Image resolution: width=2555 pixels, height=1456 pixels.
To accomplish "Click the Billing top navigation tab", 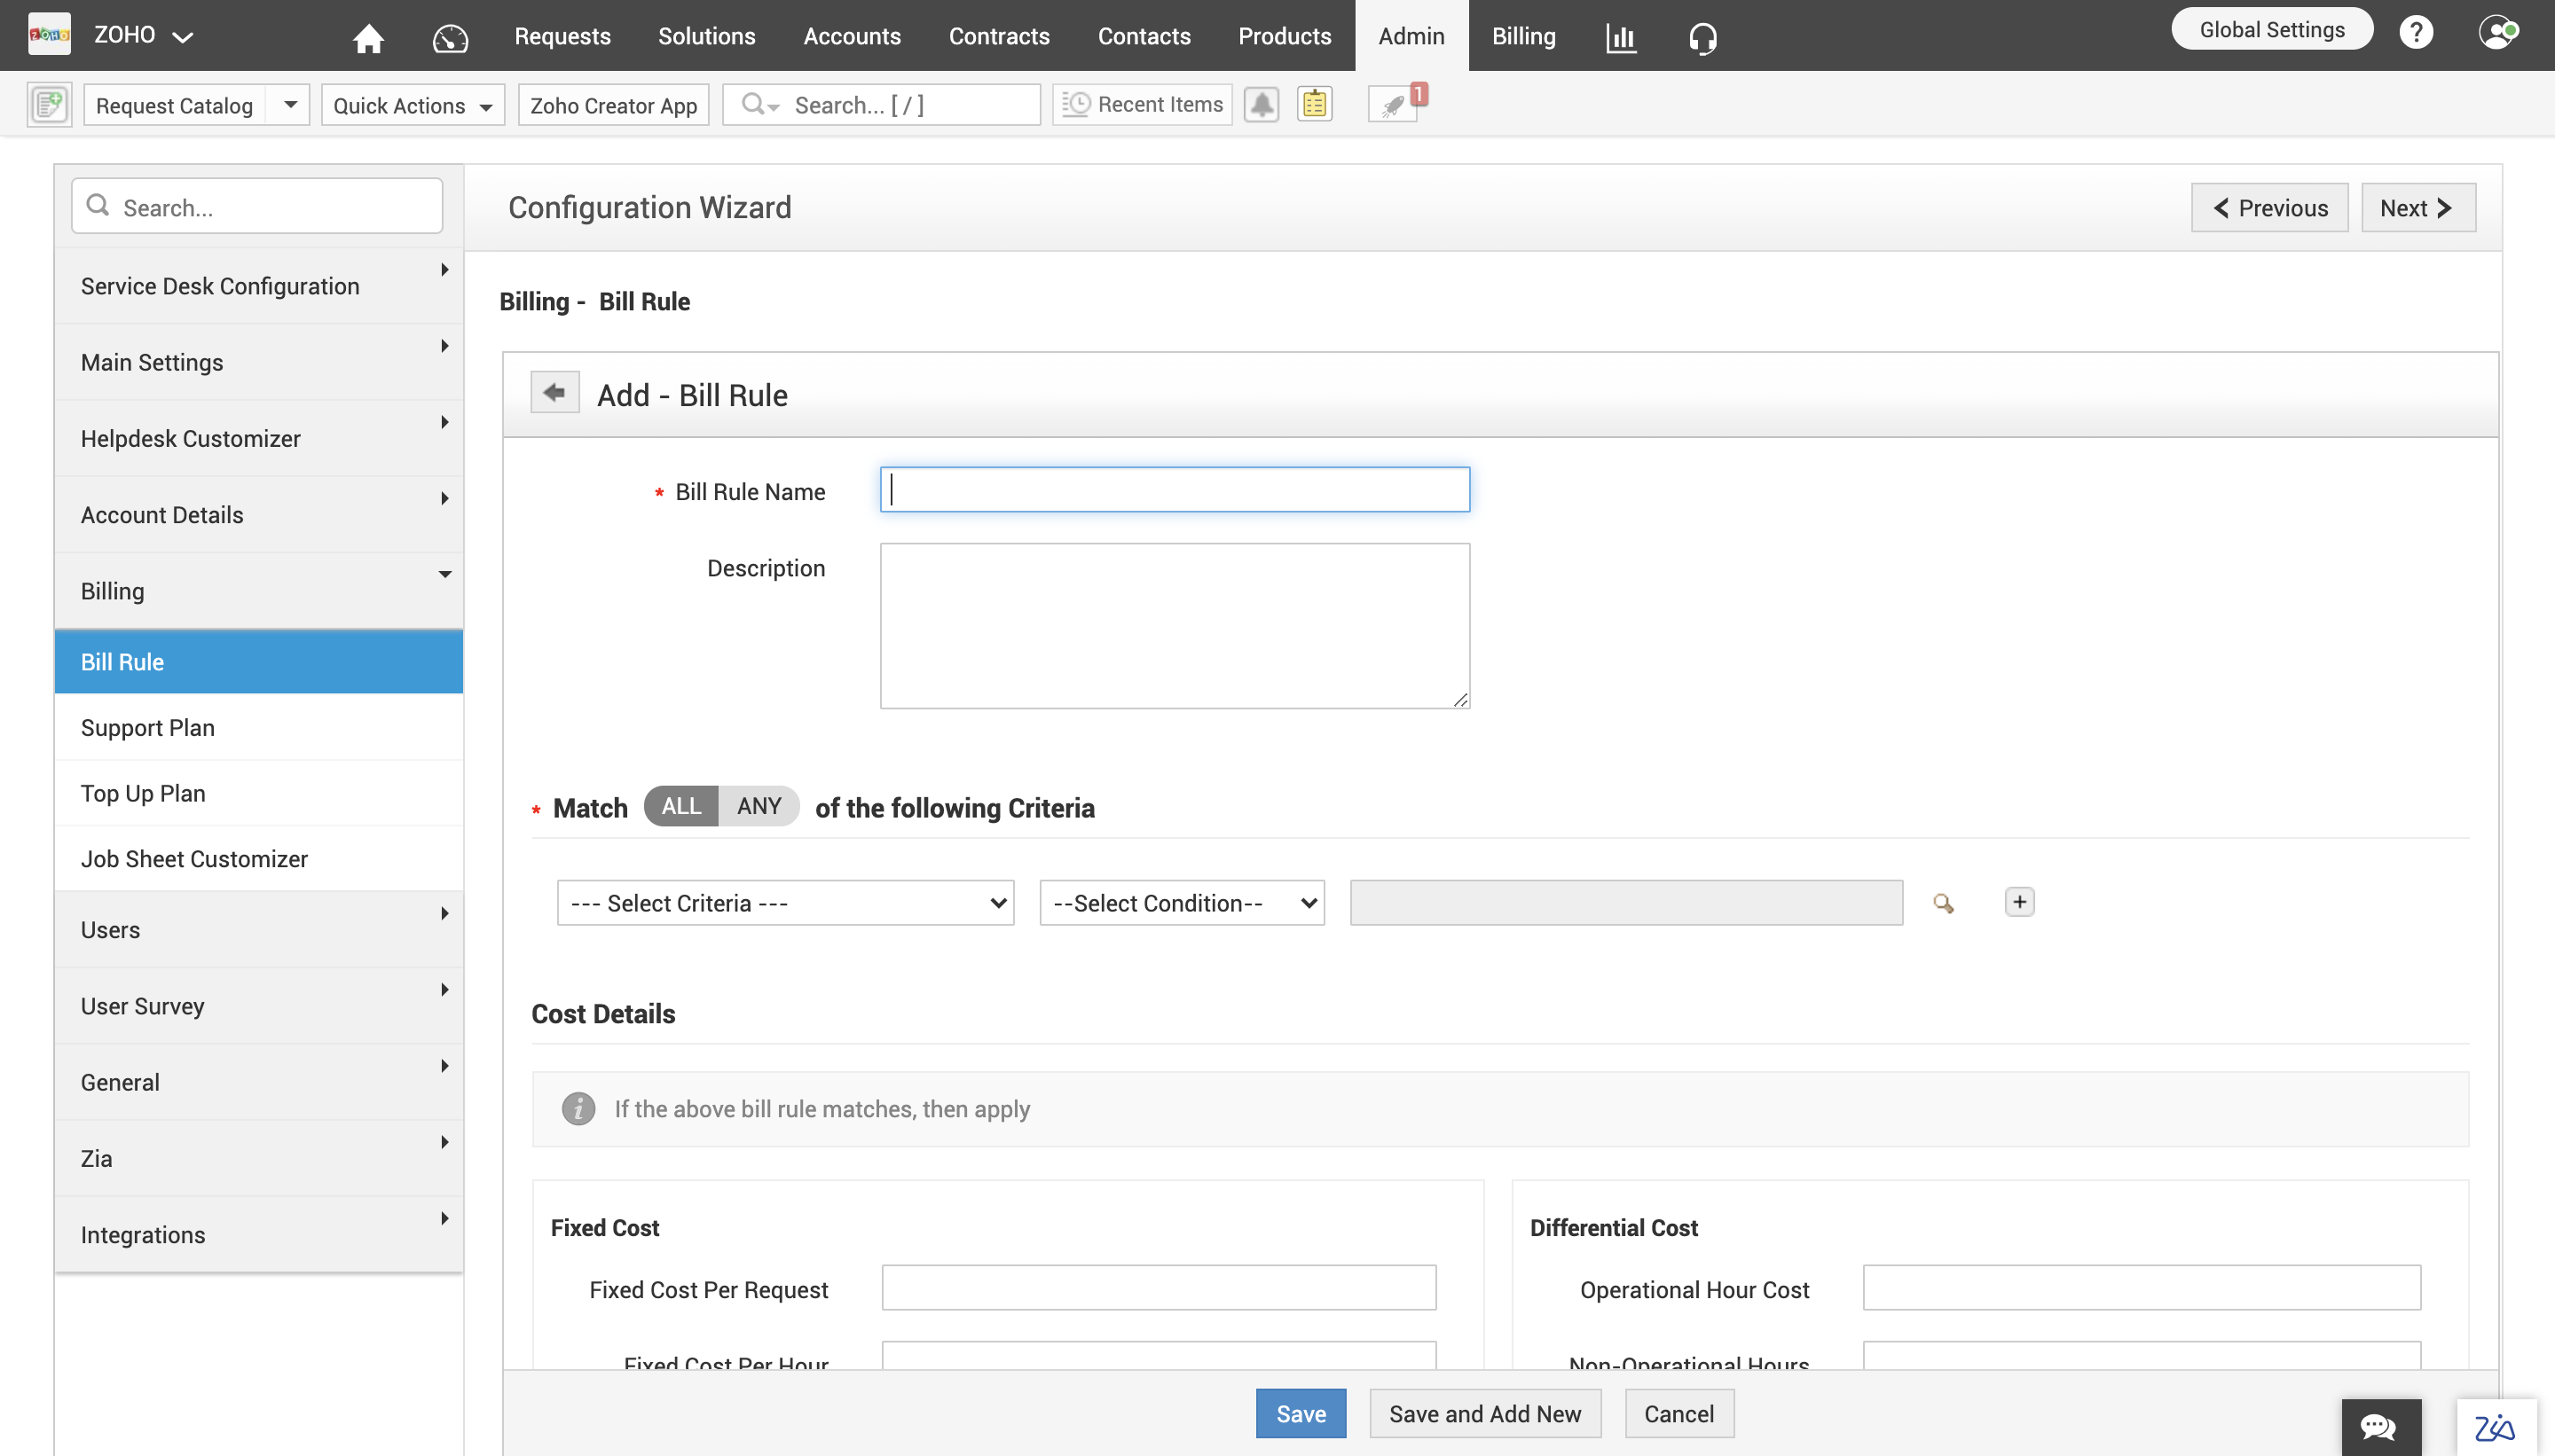I will point(1521,35).
